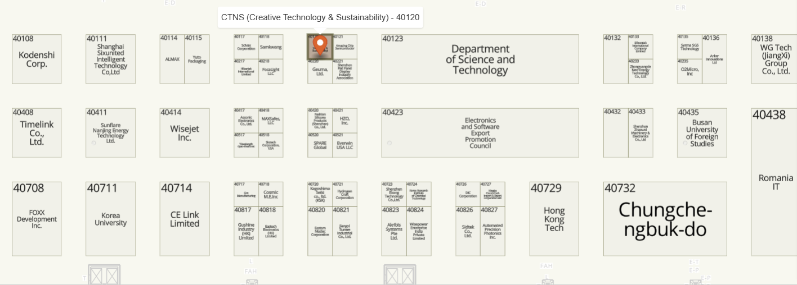This screenshot has height=285, width=797.
Task: Select Yuto Packaging booth 40115
Action: 197,59
